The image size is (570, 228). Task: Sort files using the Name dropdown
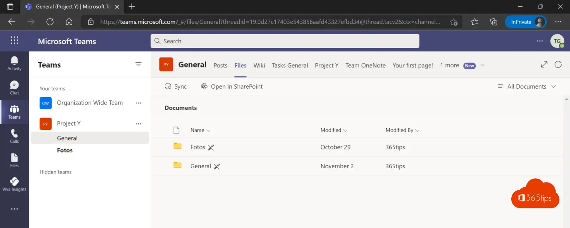coord(200,130)
